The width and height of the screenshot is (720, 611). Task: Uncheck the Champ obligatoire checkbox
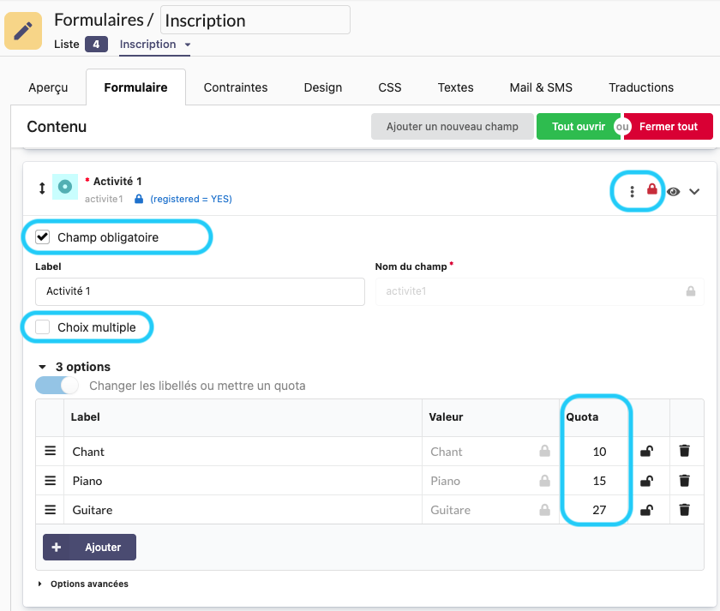[x=43, y=237]
